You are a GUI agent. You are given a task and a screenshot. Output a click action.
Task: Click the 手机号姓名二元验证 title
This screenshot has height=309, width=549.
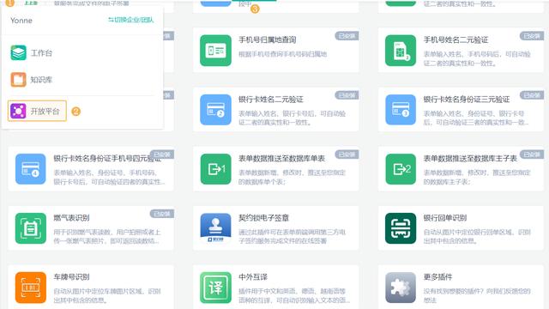click(455, 40)
